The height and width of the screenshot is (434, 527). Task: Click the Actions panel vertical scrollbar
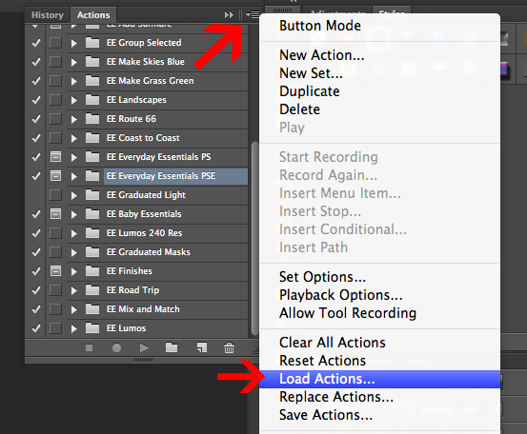[254, 238]
